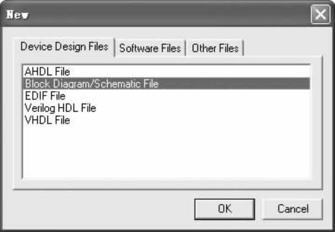Close the New dialog with the X
This screenshot has height=232, width=335.
[320, 16]
